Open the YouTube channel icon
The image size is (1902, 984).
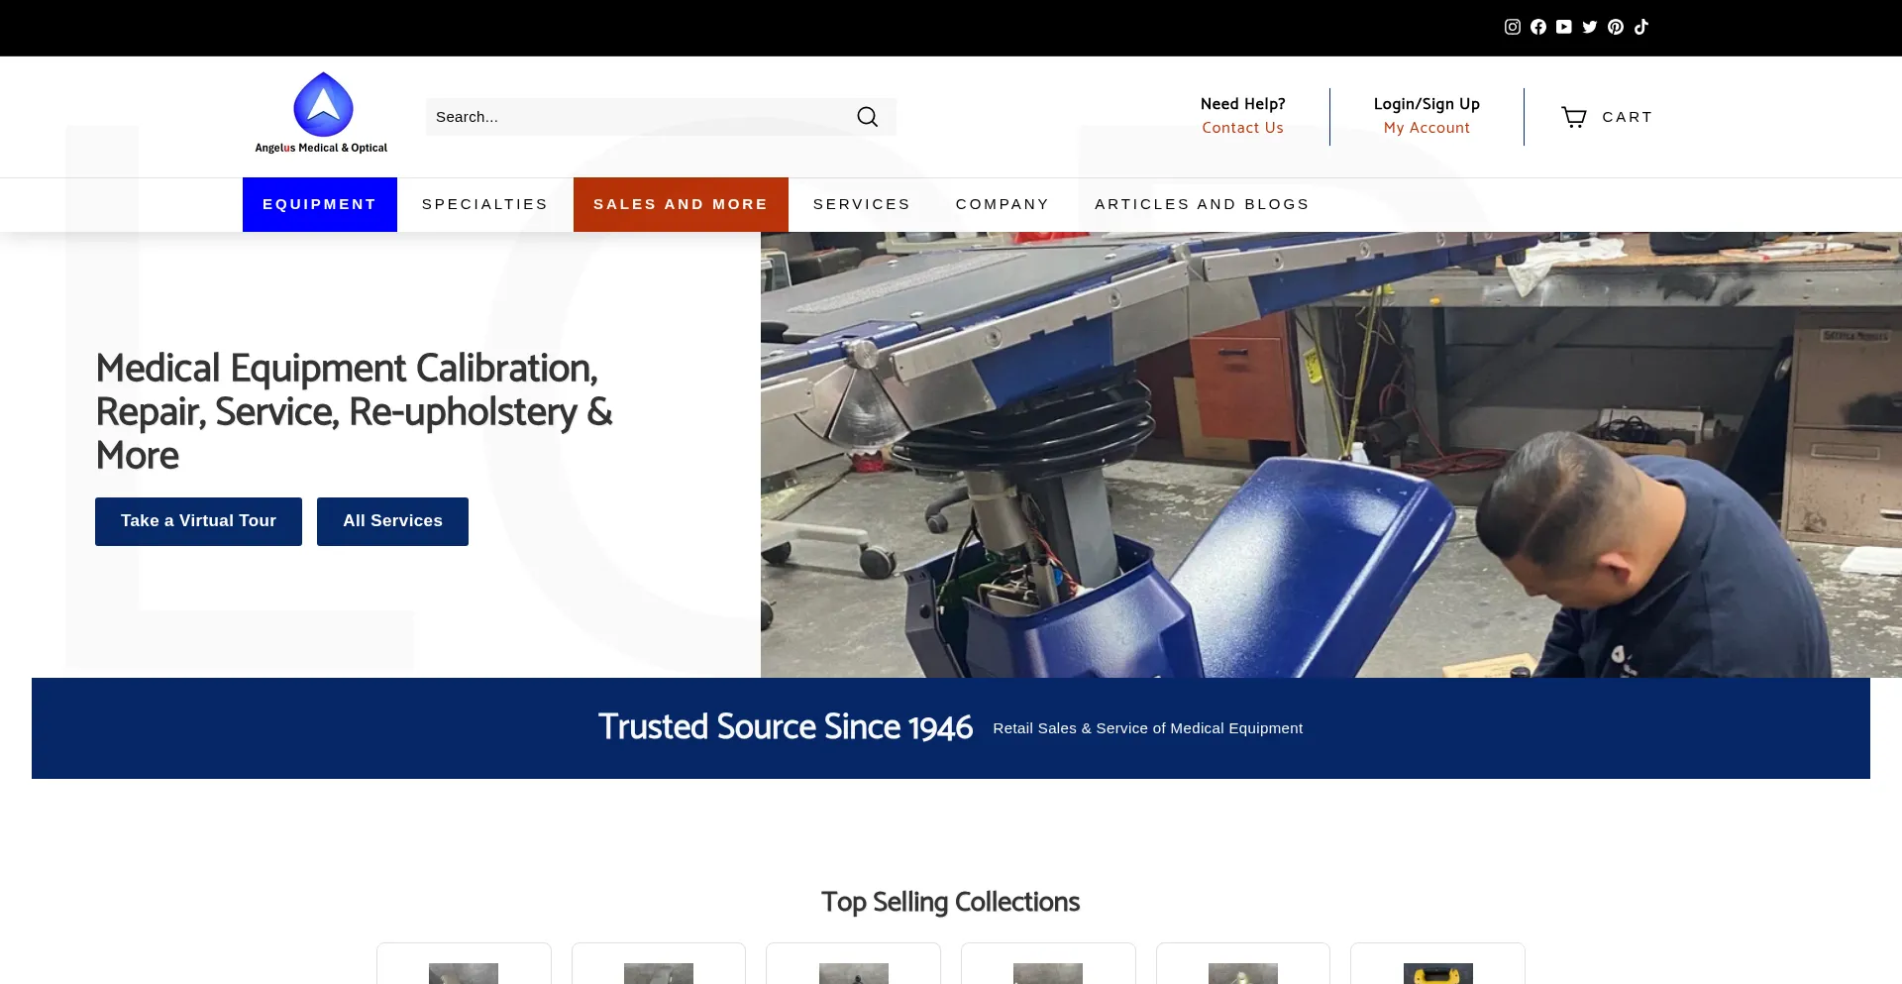1563,27
